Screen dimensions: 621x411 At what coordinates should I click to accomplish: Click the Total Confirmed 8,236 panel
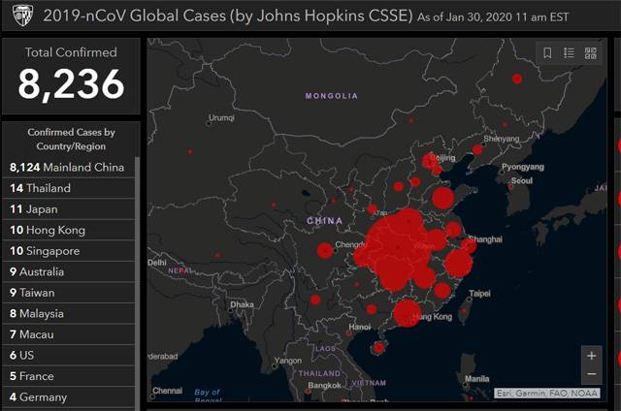pyautogui.click(x=71, y=74)
